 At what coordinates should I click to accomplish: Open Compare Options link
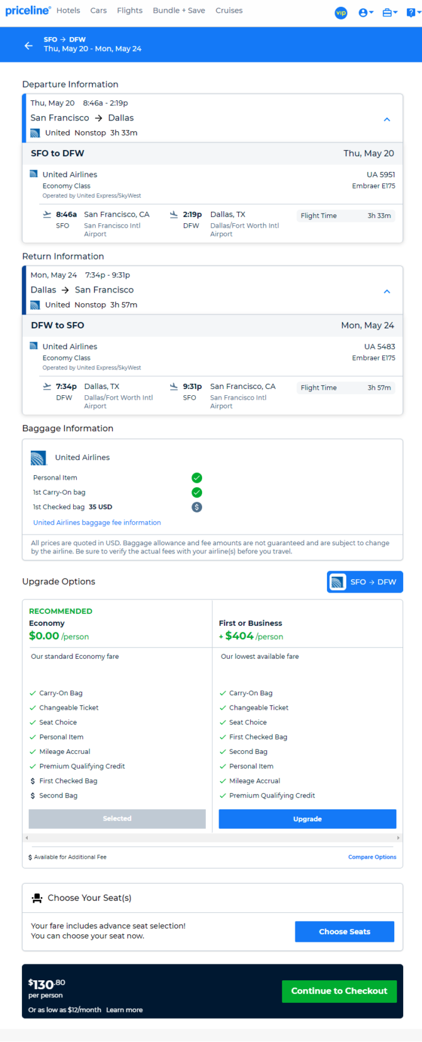point(372,857)
